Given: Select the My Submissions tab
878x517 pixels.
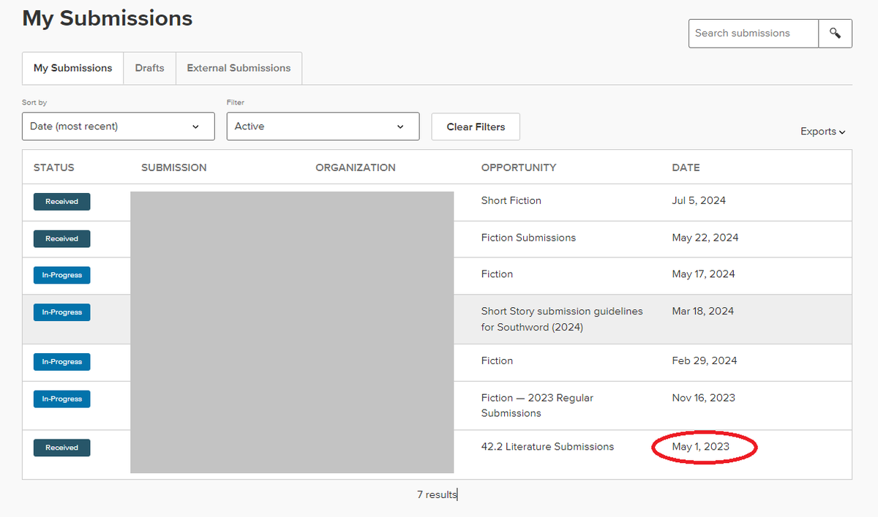Looking at the screenshot, I should pos(72,67).
